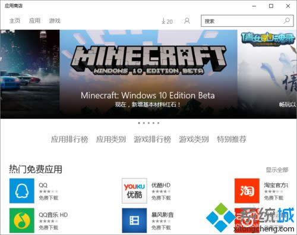Select the 倩女幽魂录 banner on the right
This screenshot has height=235, width=297.
click(x=267, y=74)
